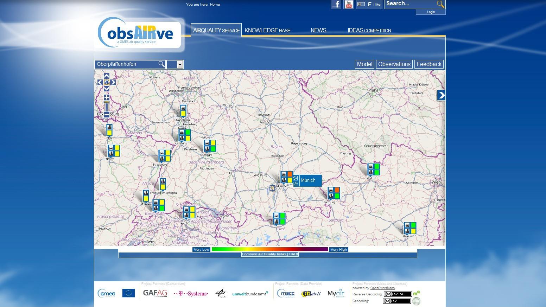Pan the map up with arrow
Screen dimensions: 546x307
(107, 76)
